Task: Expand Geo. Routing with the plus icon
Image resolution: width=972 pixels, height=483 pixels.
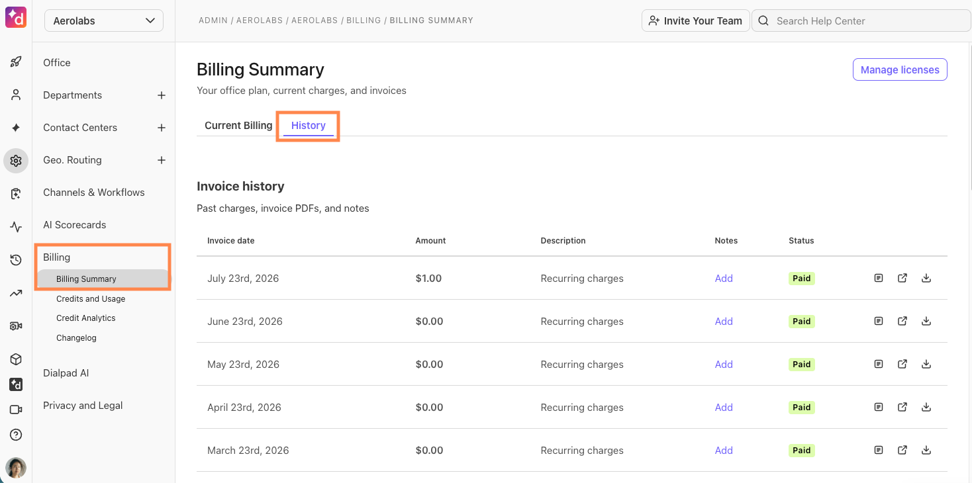Action: [161, 160]
